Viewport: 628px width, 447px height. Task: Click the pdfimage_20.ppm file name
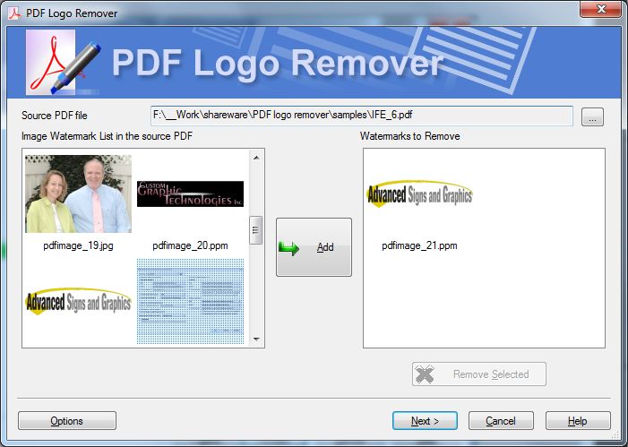tap(190, 245)
